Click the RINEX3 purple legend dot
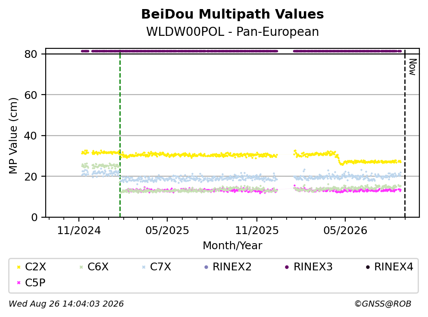This screenshot has width=428, height=317. [287, 267]
